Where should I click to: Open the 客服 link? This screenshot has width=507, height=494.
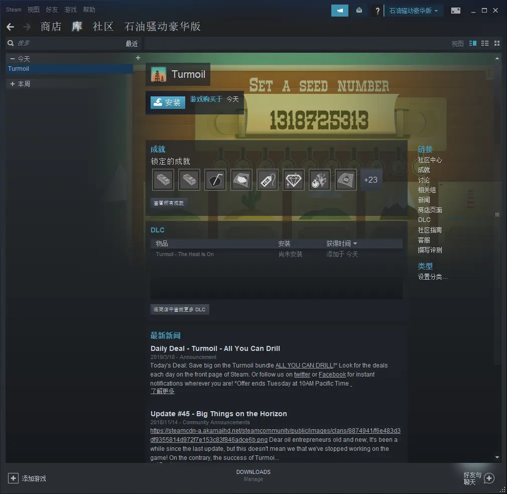point(424,240)
